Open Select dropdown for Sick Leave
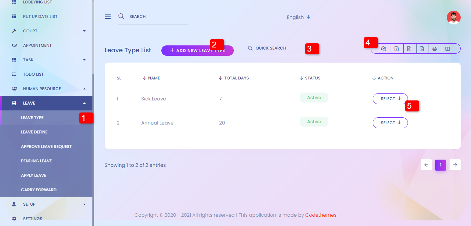 390,99
